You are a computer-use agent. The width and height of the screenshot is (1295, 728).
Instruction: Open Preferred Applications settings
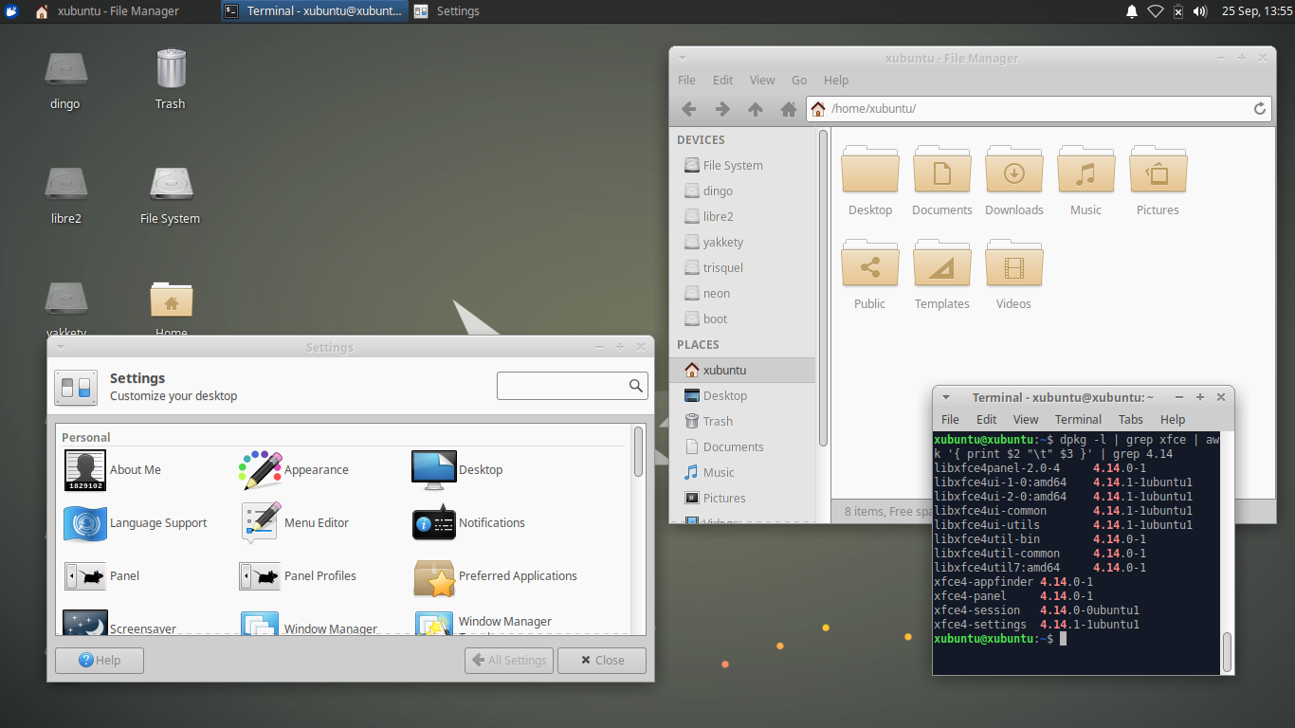pyautogui.click(x=433, y=575)
